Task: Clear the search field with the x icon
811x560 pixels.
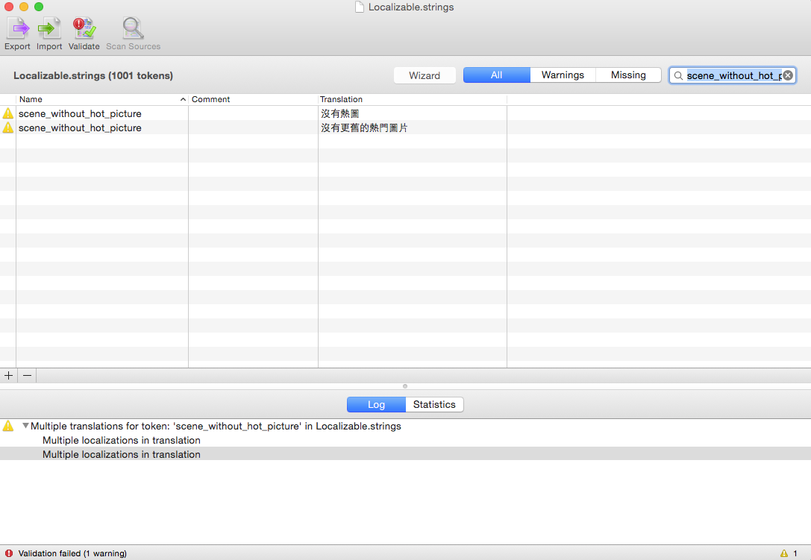Action: [788, 75]
